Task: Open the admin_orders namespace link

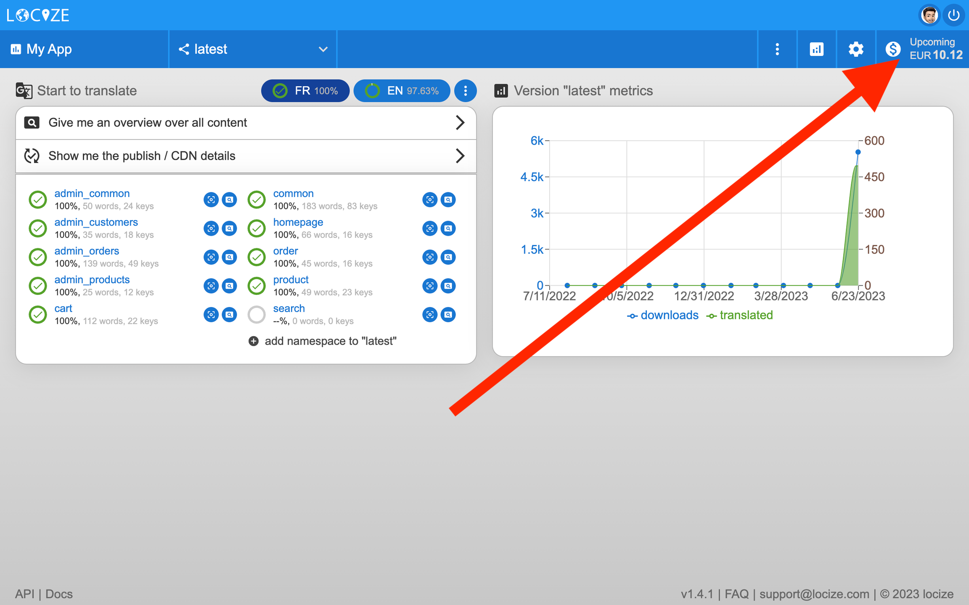Action: coord(87,251)
